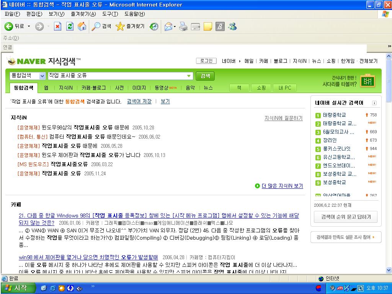Click the 검색어 저장 link
The image size is (392, 294).
139,101
